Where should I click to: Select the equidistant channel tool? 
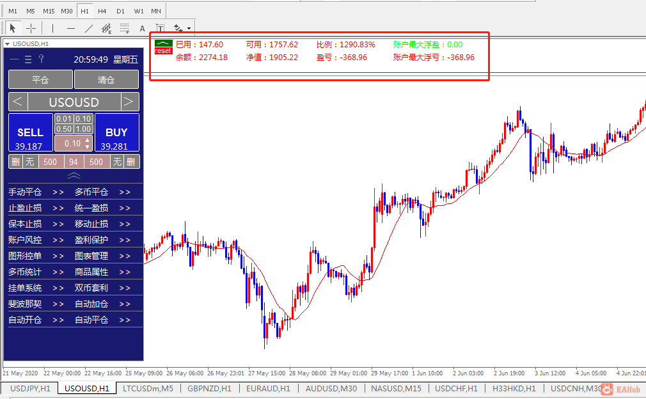tap(106, 28)
